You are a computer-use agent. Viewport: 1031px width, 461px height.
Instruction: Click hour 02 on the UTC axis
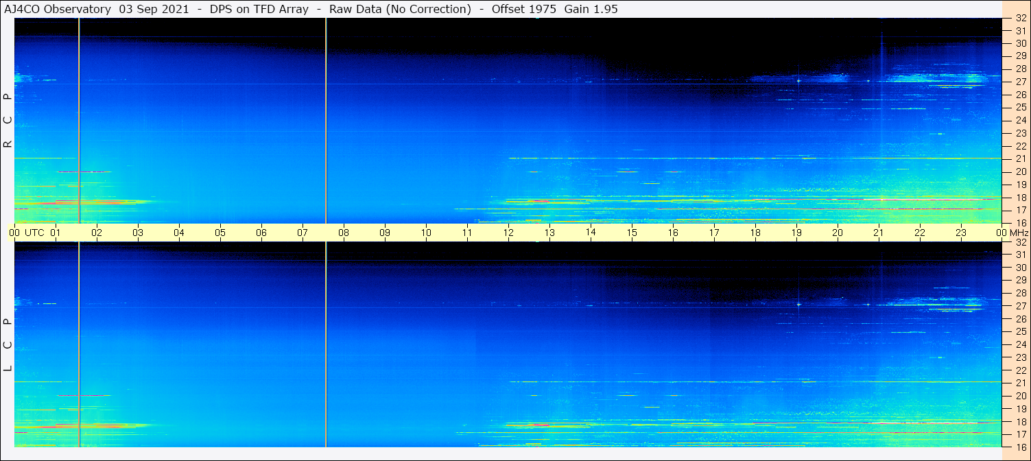(97, 233)
